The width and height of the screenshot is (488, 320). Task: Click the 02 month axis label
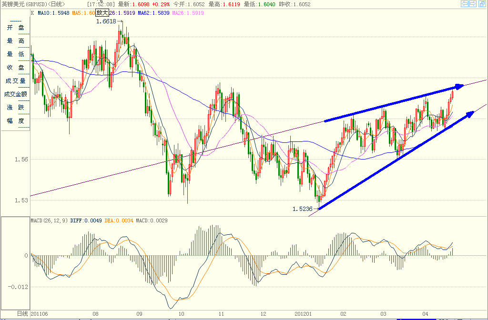[343, 314]
